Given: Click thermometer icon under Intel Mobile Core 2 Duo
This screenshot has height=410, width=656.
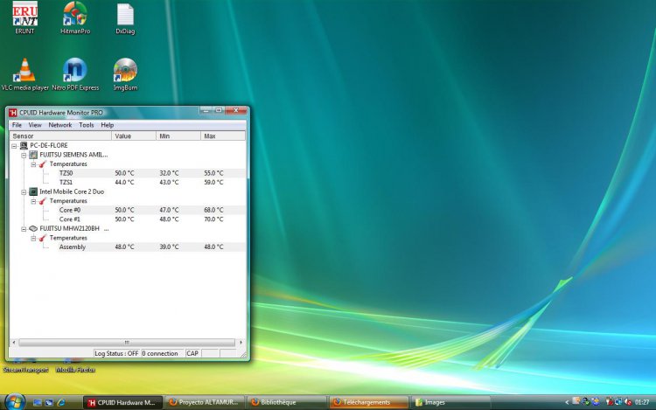Looking at the screenshot, I should (x=43, y=201).
